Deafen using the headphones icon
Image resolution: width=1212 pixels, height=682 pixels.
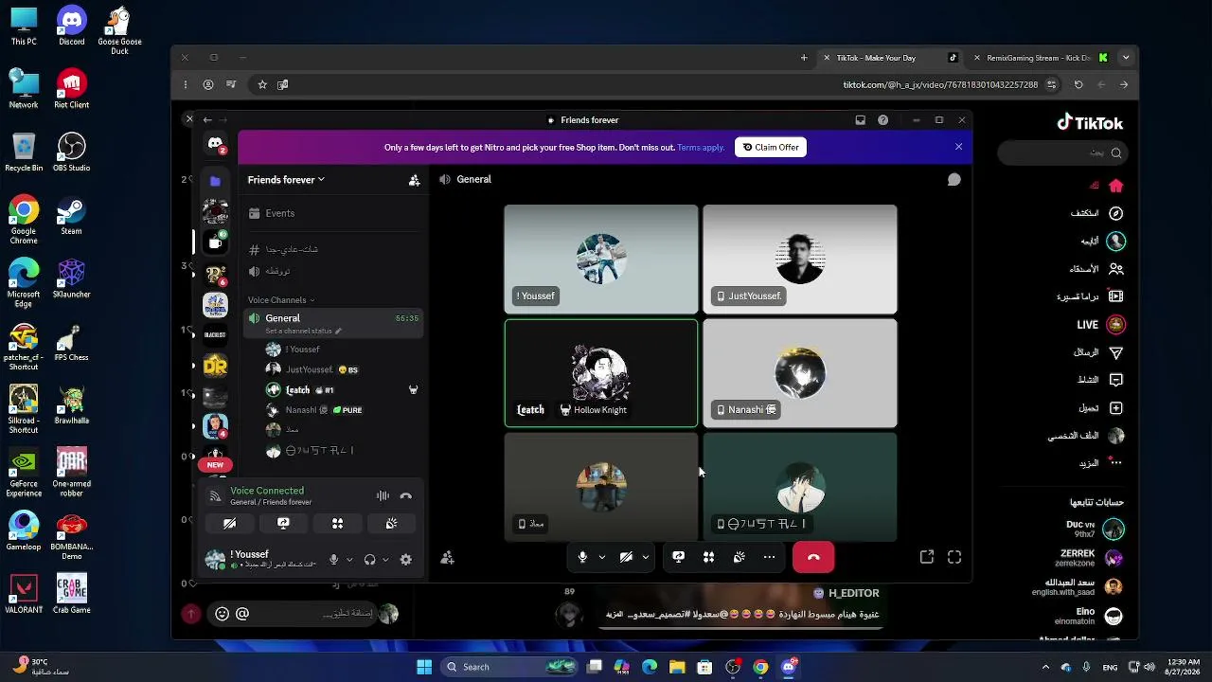click(369, 560)
